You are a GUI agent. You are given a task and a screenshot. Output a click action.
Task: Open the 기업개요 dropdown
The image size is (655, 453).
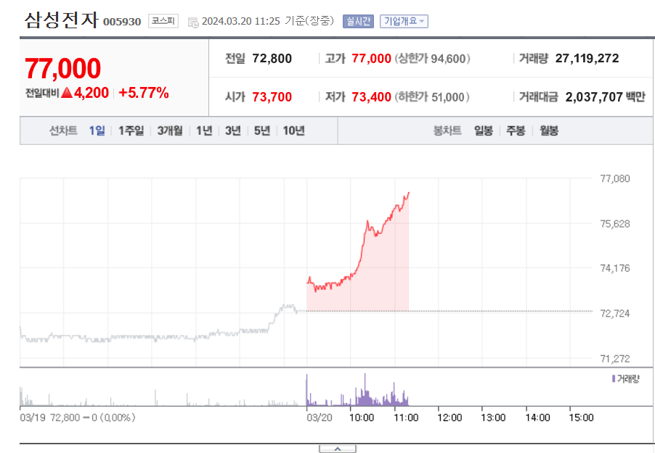(404, 21)
